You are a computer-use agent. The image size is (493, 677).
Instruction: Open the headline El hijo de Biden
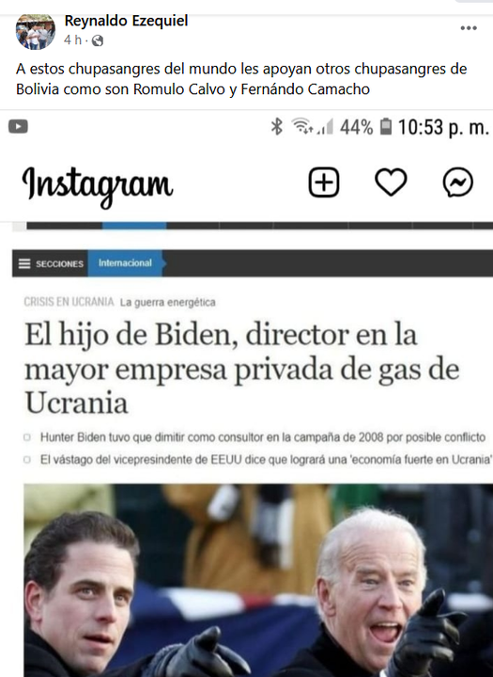tap(242, 369)
